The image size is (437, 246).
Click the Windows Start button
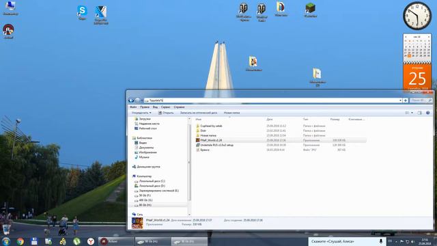coord(6,241)
